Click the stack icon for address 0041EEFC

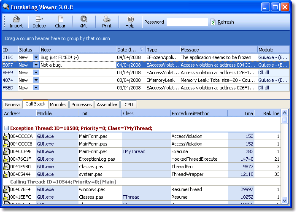[x=6, y=197]
